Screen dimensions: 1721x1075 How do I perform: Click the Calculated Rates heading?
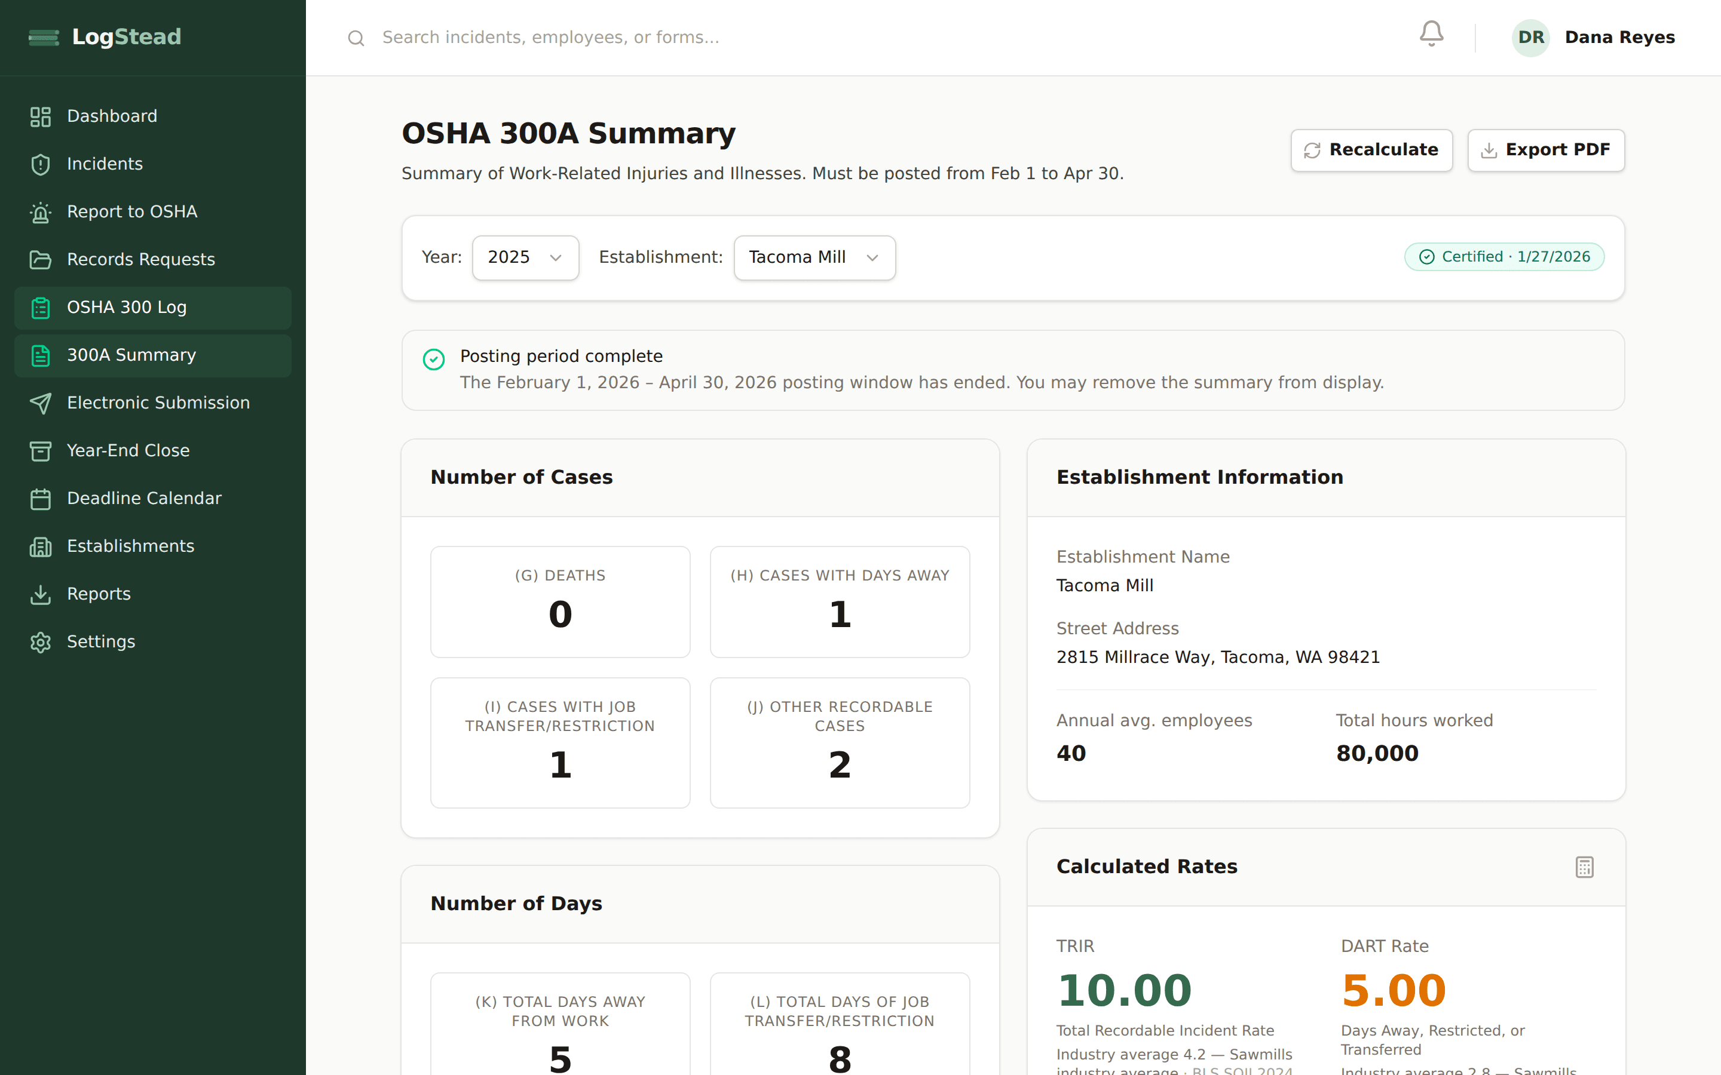[x=1146, y=867]
